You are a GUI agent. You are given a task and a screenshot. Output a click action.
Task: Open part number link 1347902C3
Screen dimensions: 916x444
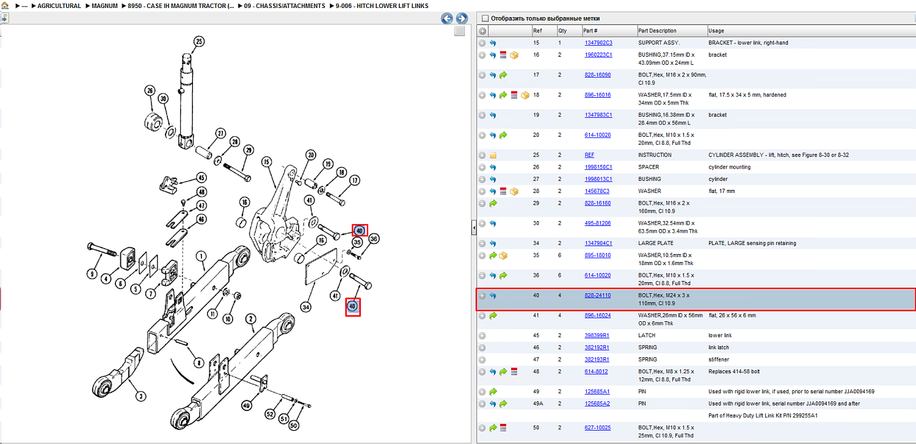(598, 43)
